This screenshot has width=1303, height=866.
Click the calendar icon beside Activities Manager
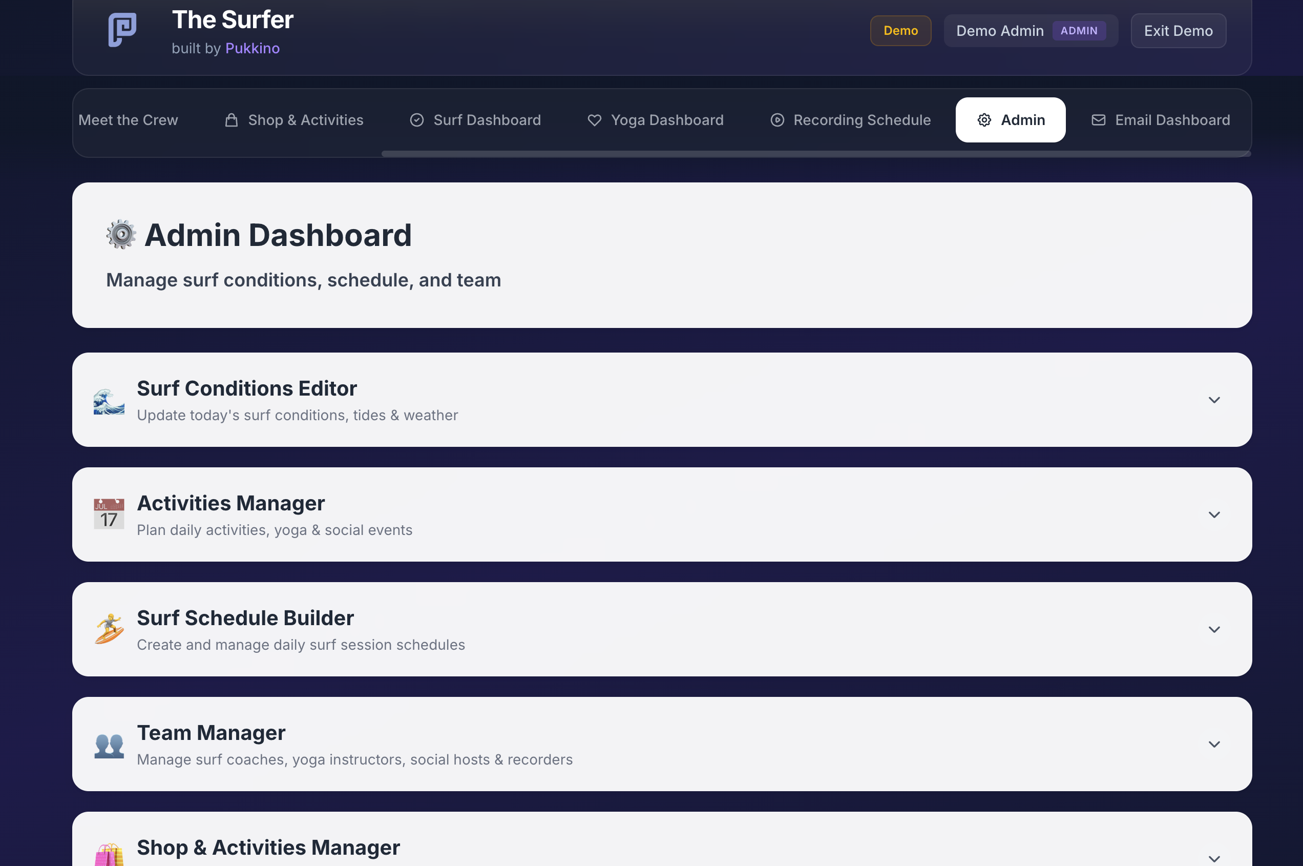click(x=109, y=513)
